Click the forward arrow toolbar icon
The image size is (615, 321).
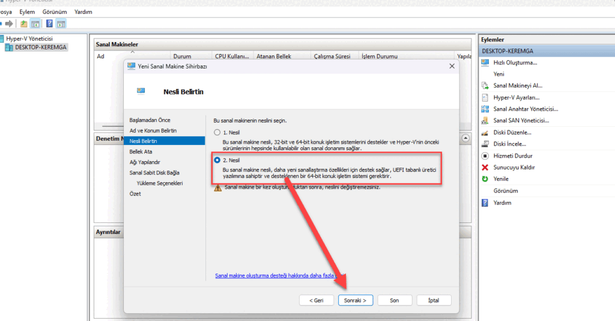8,23
